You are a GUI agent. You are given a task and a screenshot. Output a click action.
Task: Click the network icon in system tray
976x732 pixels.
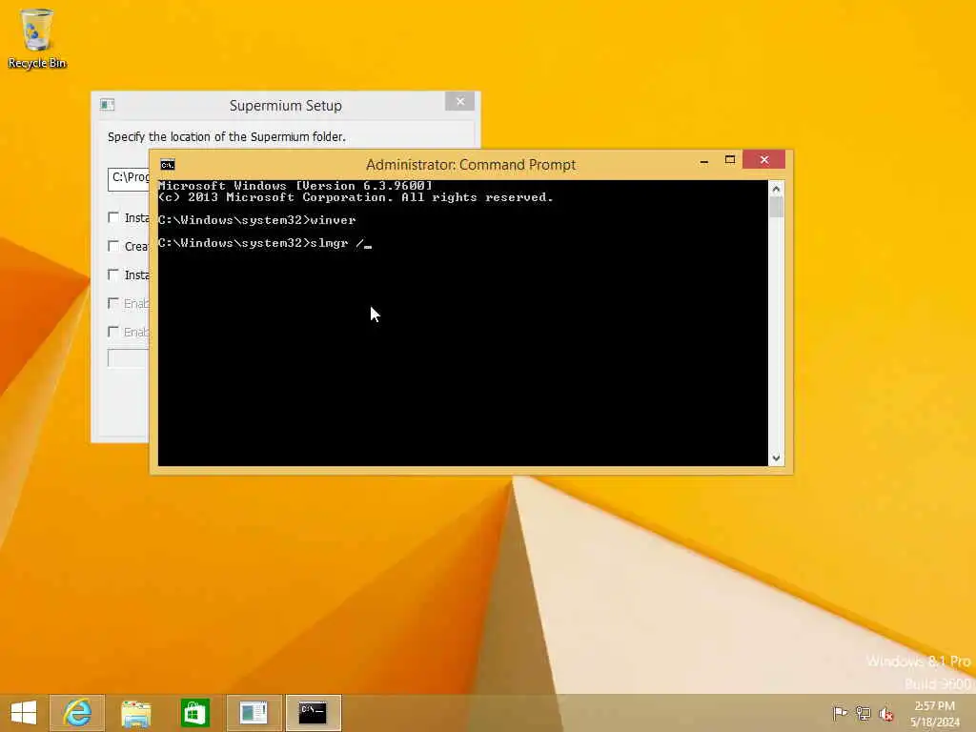pos(863,713)
